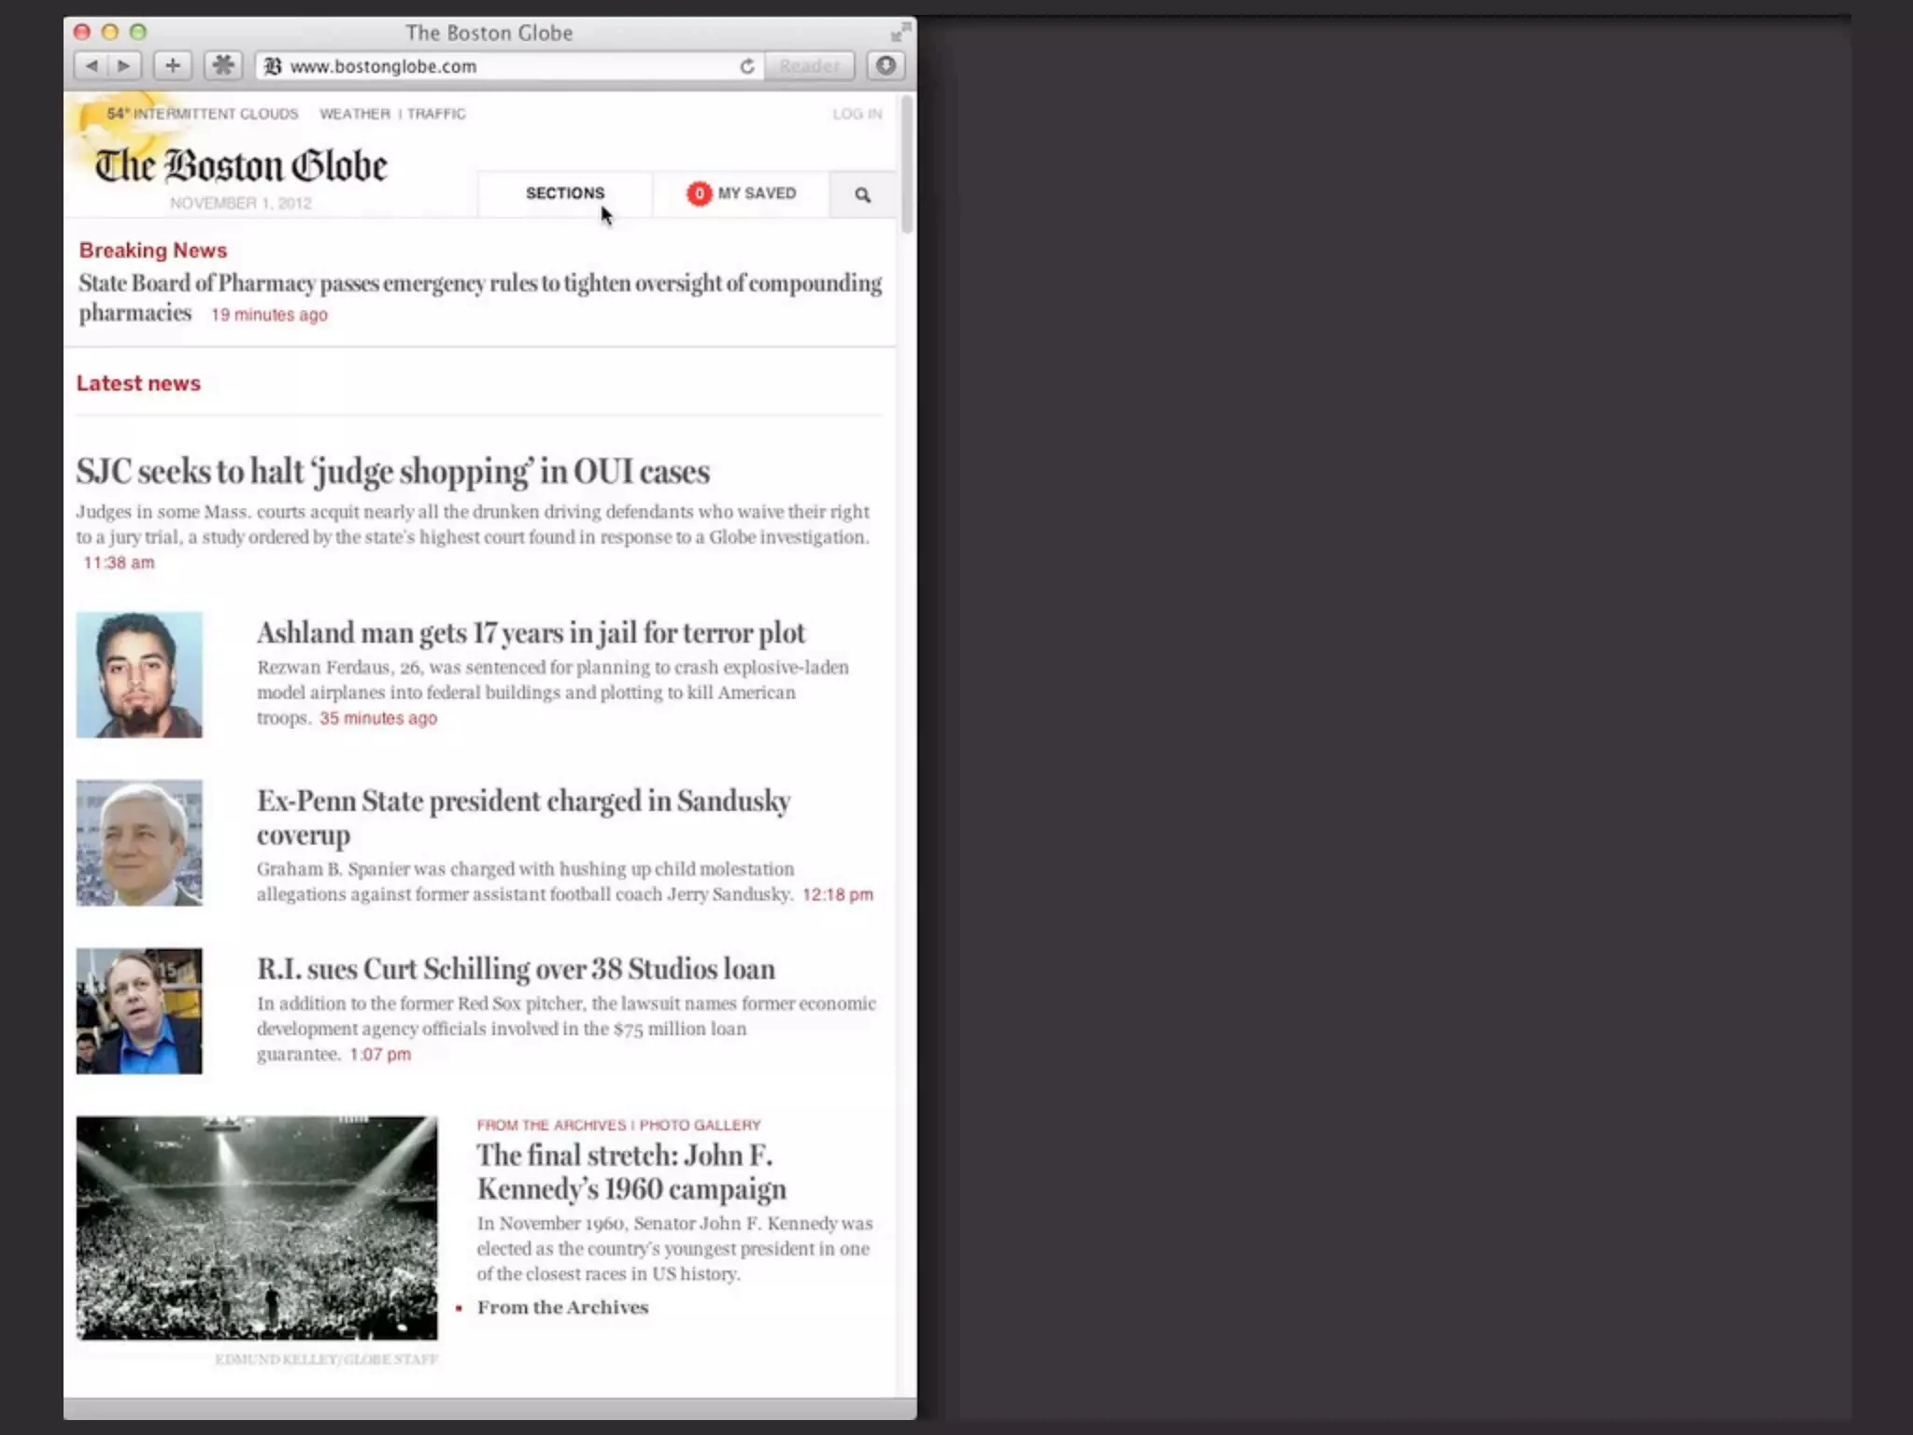
Task: Expand the SECTIONS navigation menu
Action: point(564,193)
